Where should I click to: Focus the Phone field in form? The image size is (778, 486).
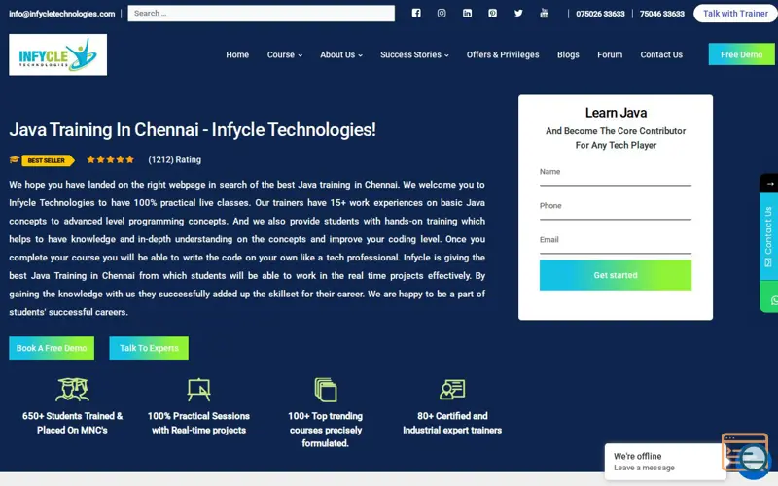pos(616,209)
